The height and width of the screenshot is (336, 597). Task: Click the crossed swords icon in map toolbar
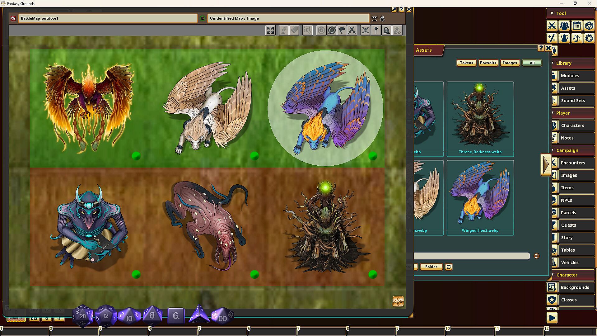coord(352,30)
